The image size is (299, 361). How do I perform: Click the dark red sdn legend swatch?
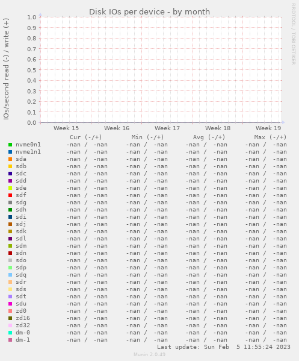[x=10, y=253]
